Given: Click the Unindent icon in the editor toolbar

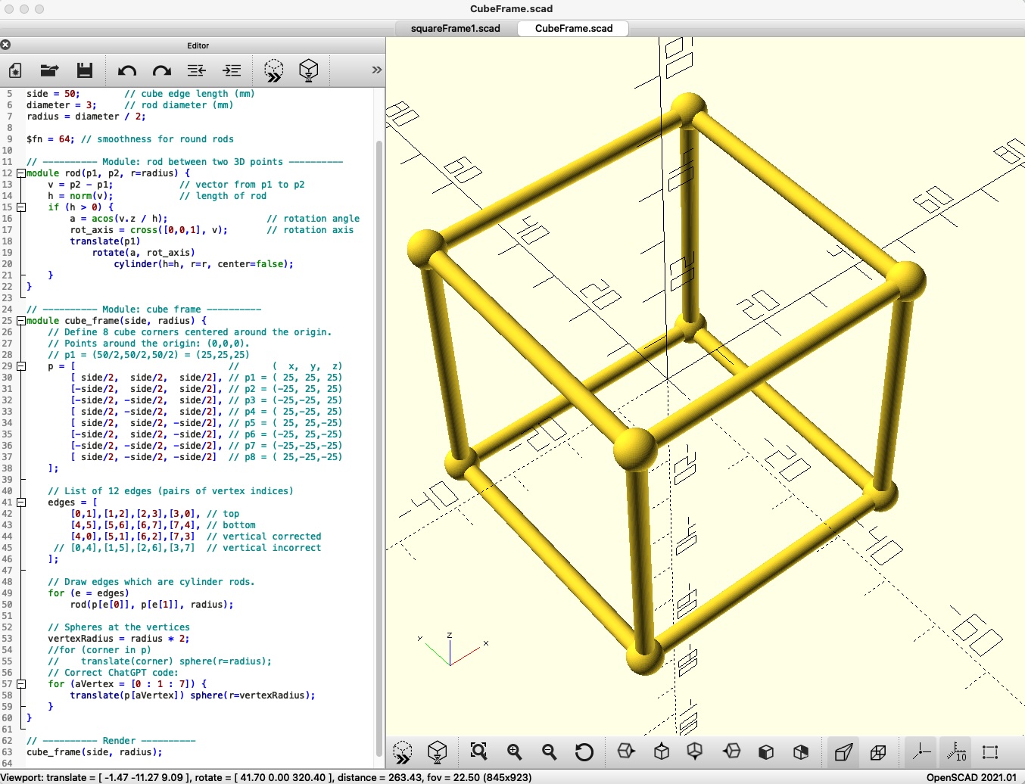Looking at the screenshot, I should (197, 70).
